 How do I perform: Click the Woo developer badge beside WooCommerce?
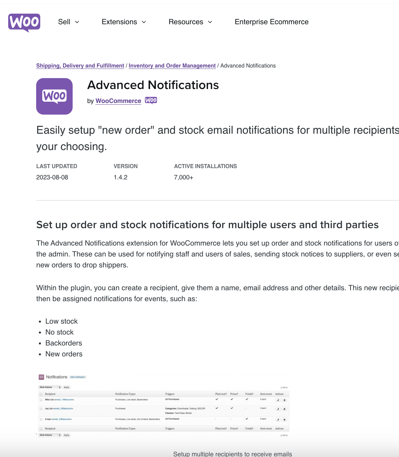(151, 100)
